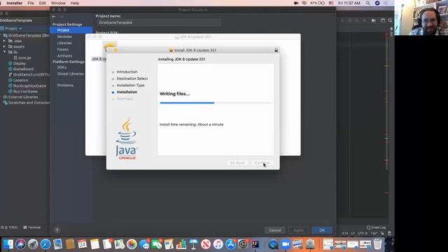Select Modules in Project Settings
Screen dimensions: 448x252
point(64,36)
